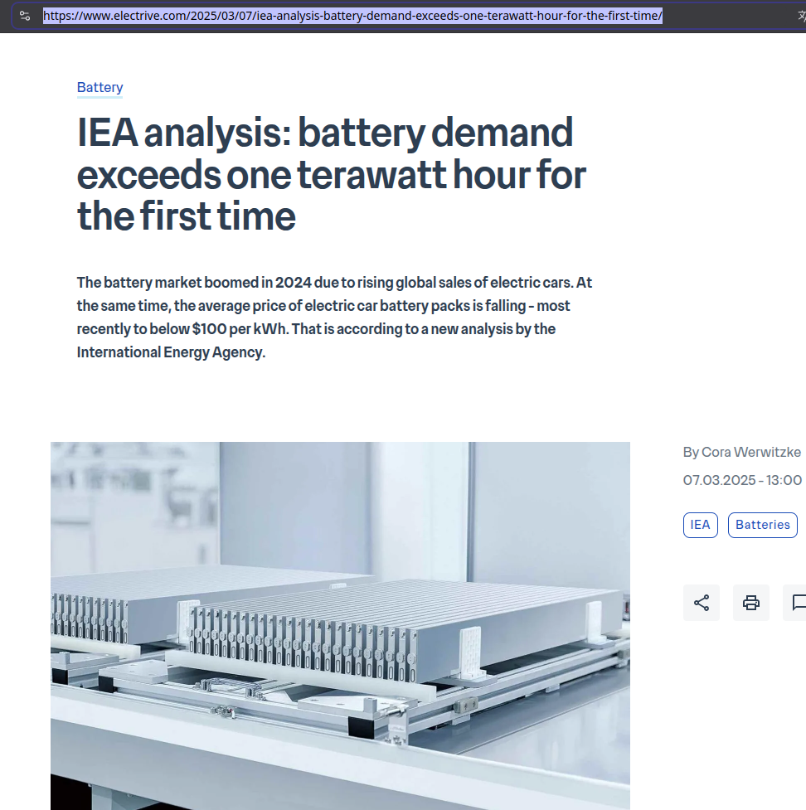The image size is (806, 810).
Task: Select the IEA tag
Action: tap(700, 525)
